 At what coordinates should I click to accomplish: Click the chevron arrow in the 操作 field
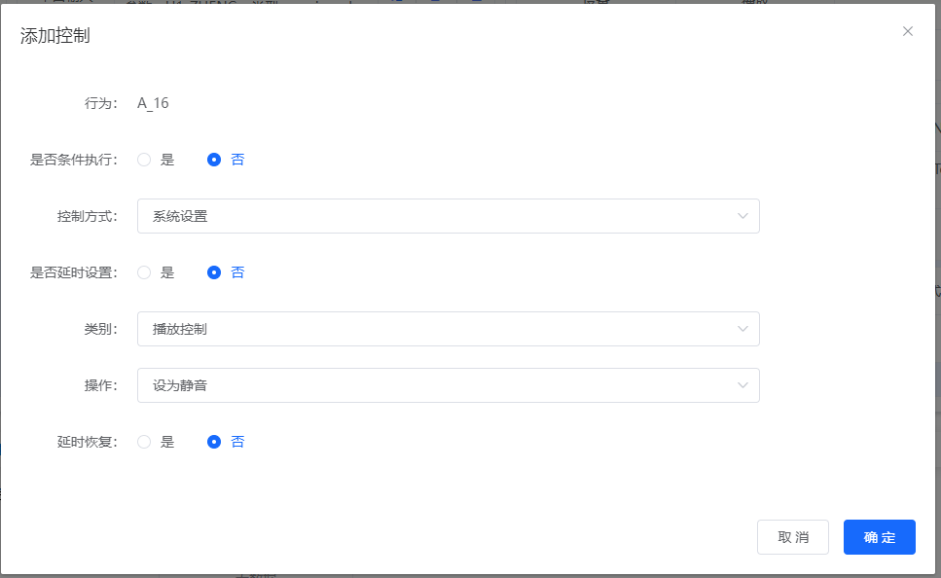coord(742,385)
